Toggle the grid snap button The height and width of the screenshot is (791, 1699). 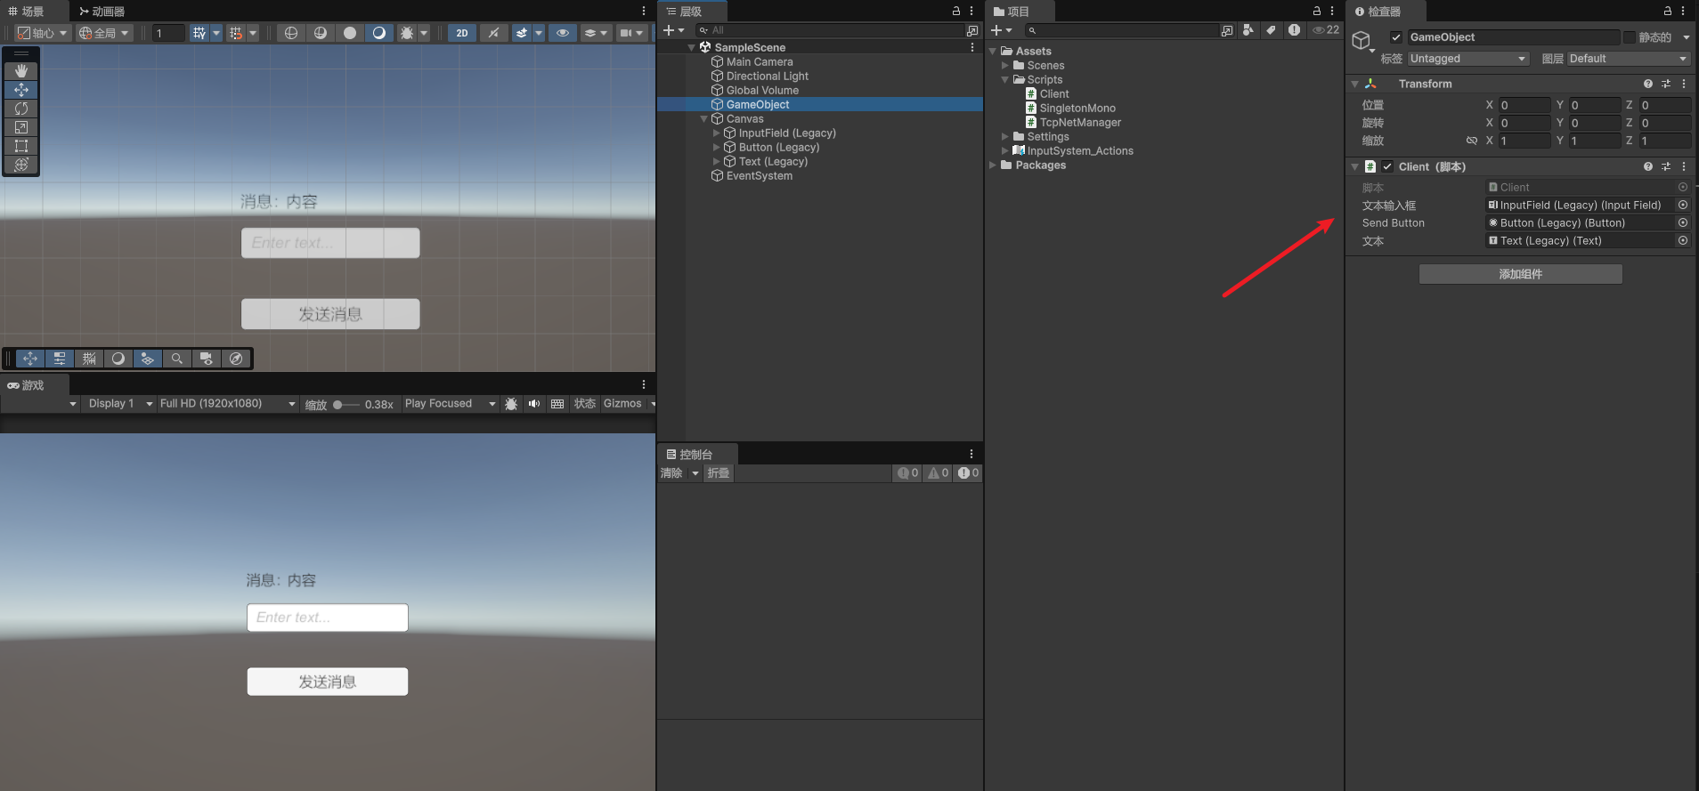point(235,33)
